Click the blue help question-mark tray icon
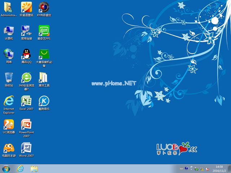This screenshot has height=173, width=231. pos(186,168)
